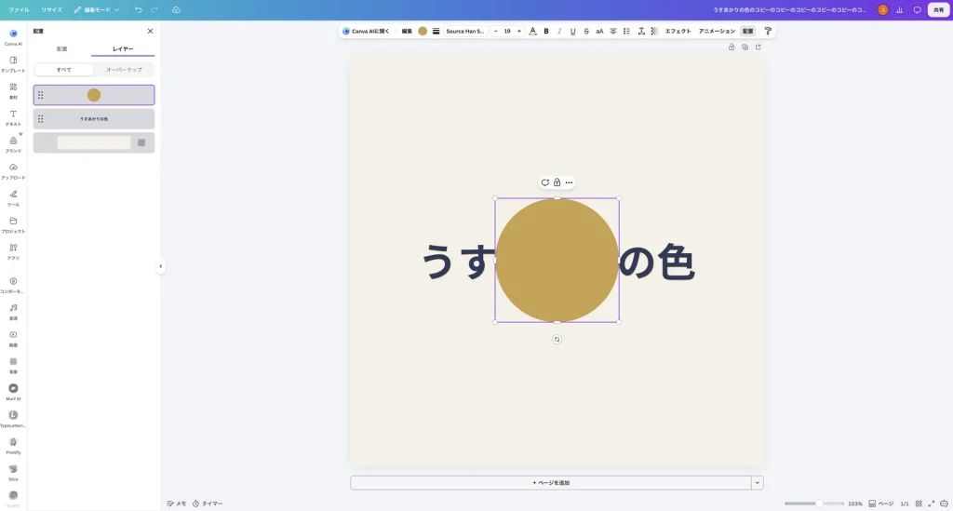
Task: Open the border style lines icon
Action: coord(436,31)
